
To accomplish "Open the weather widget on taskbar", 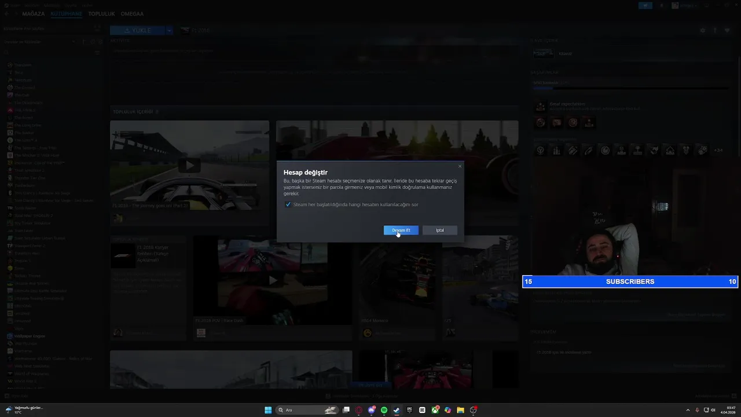I will tap(24, 410).
